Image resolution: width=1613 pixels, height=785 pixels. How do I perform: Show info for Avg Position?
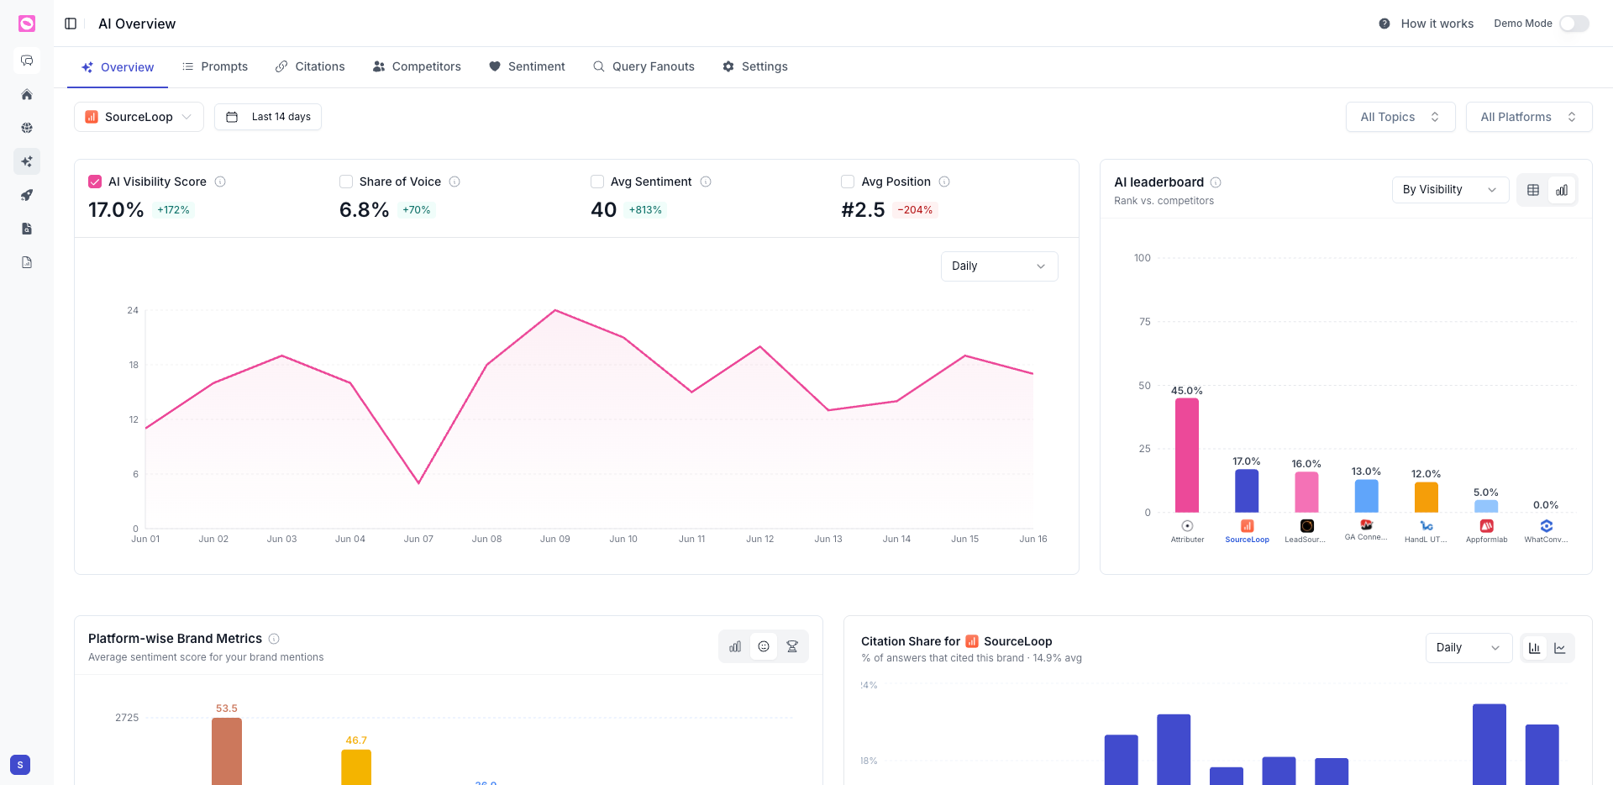(944, 182)
